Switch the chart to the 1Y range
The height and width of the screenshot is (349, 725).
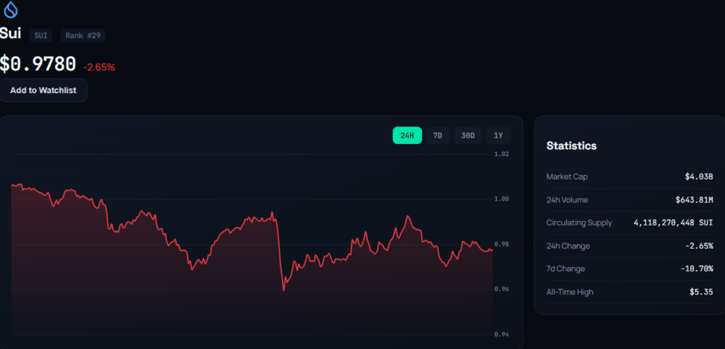tap(498, 135)
